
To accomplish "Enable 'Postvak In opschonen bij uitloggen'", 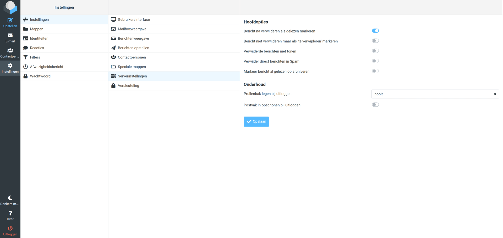I will (x=375, y=105).
